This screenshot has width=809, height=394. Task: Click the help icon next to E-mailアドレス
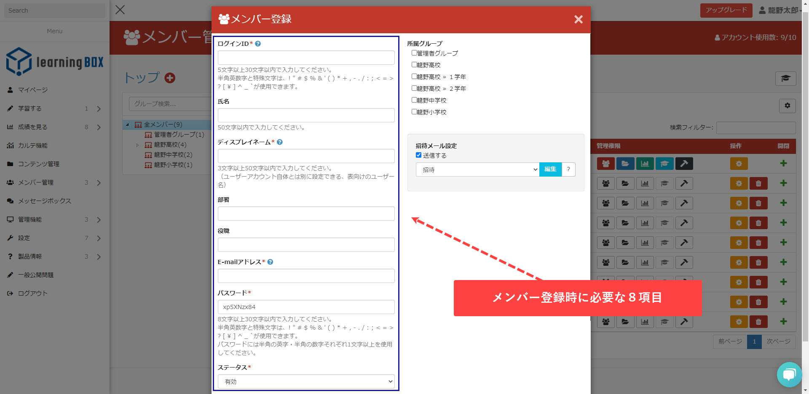tap(271, 262)
